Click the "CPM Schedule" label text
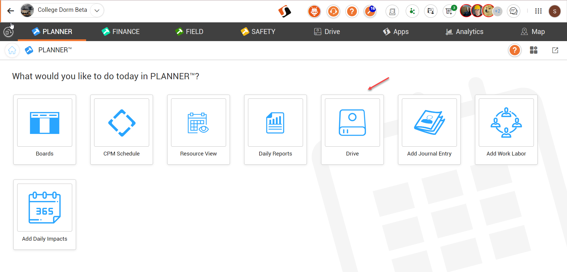Screen dimensions: 567x272 [122, 154]
